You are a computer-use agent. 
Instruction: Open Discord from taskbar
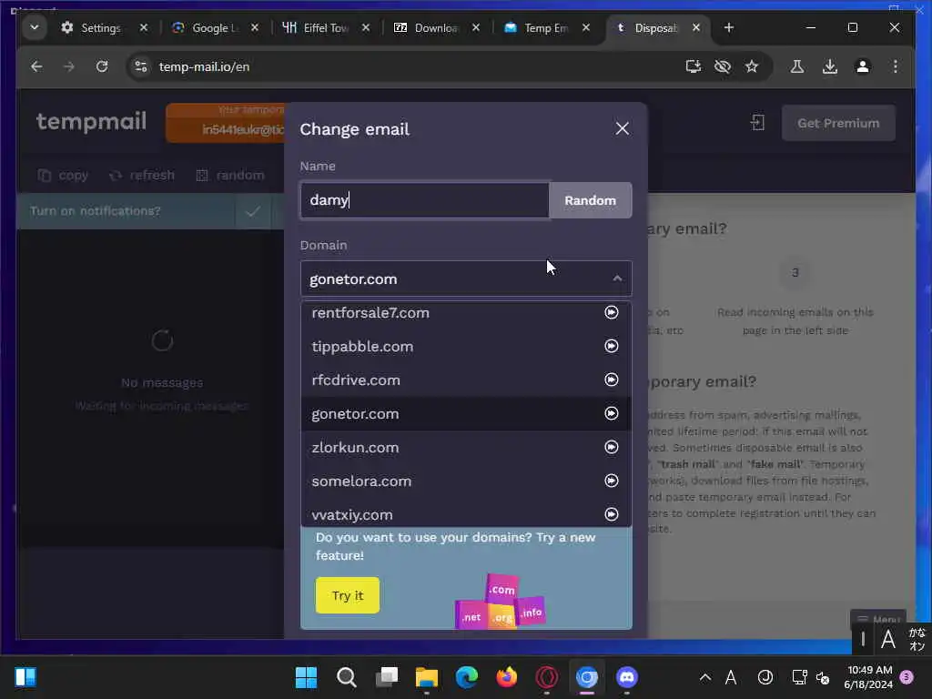(626, 677)
